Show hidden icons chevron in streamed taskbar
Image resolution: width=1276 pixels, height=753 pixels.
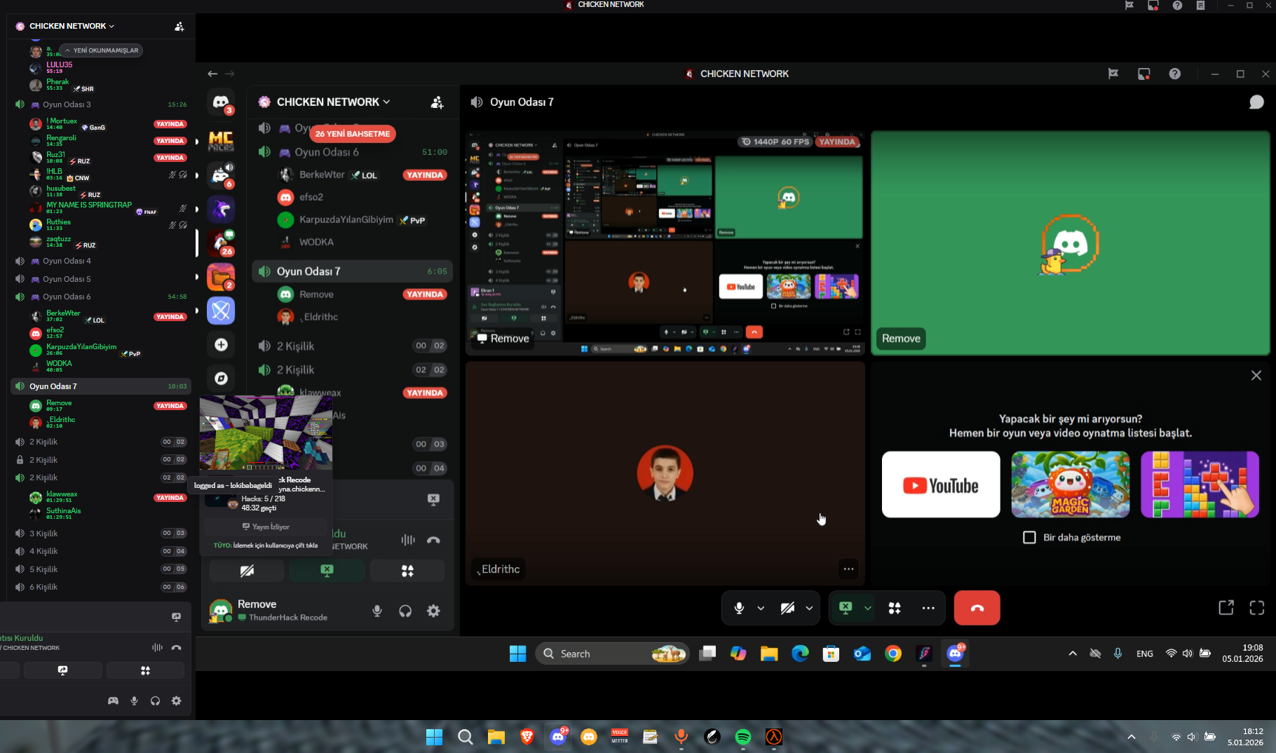coord(1073,653)
